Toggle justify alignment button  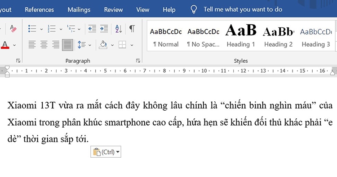point(67,45)
